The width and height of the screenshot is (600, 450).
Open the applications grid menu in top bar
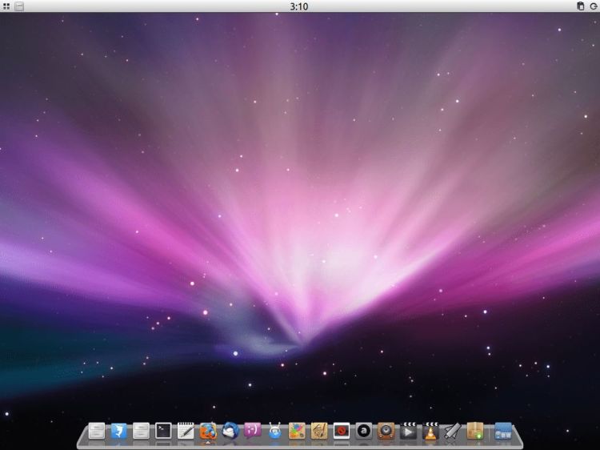pyautogui.click(x=6, y=6)
